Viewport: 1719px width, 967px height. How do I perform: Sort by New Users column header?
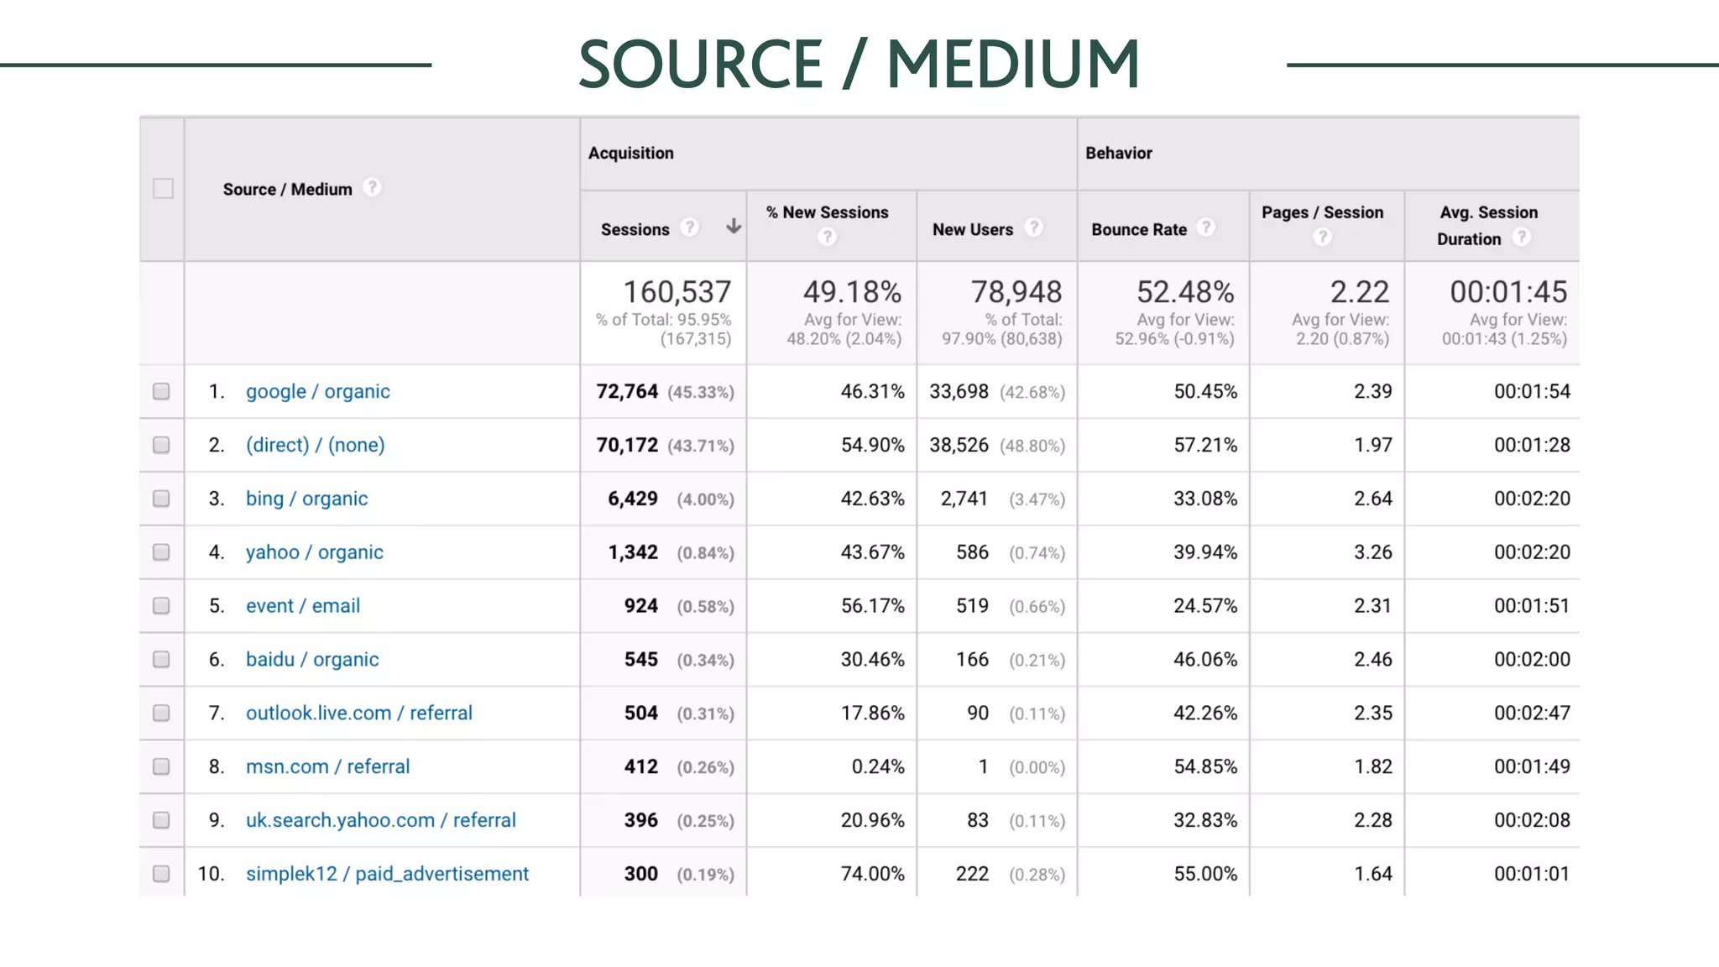[x=972, y=229]
